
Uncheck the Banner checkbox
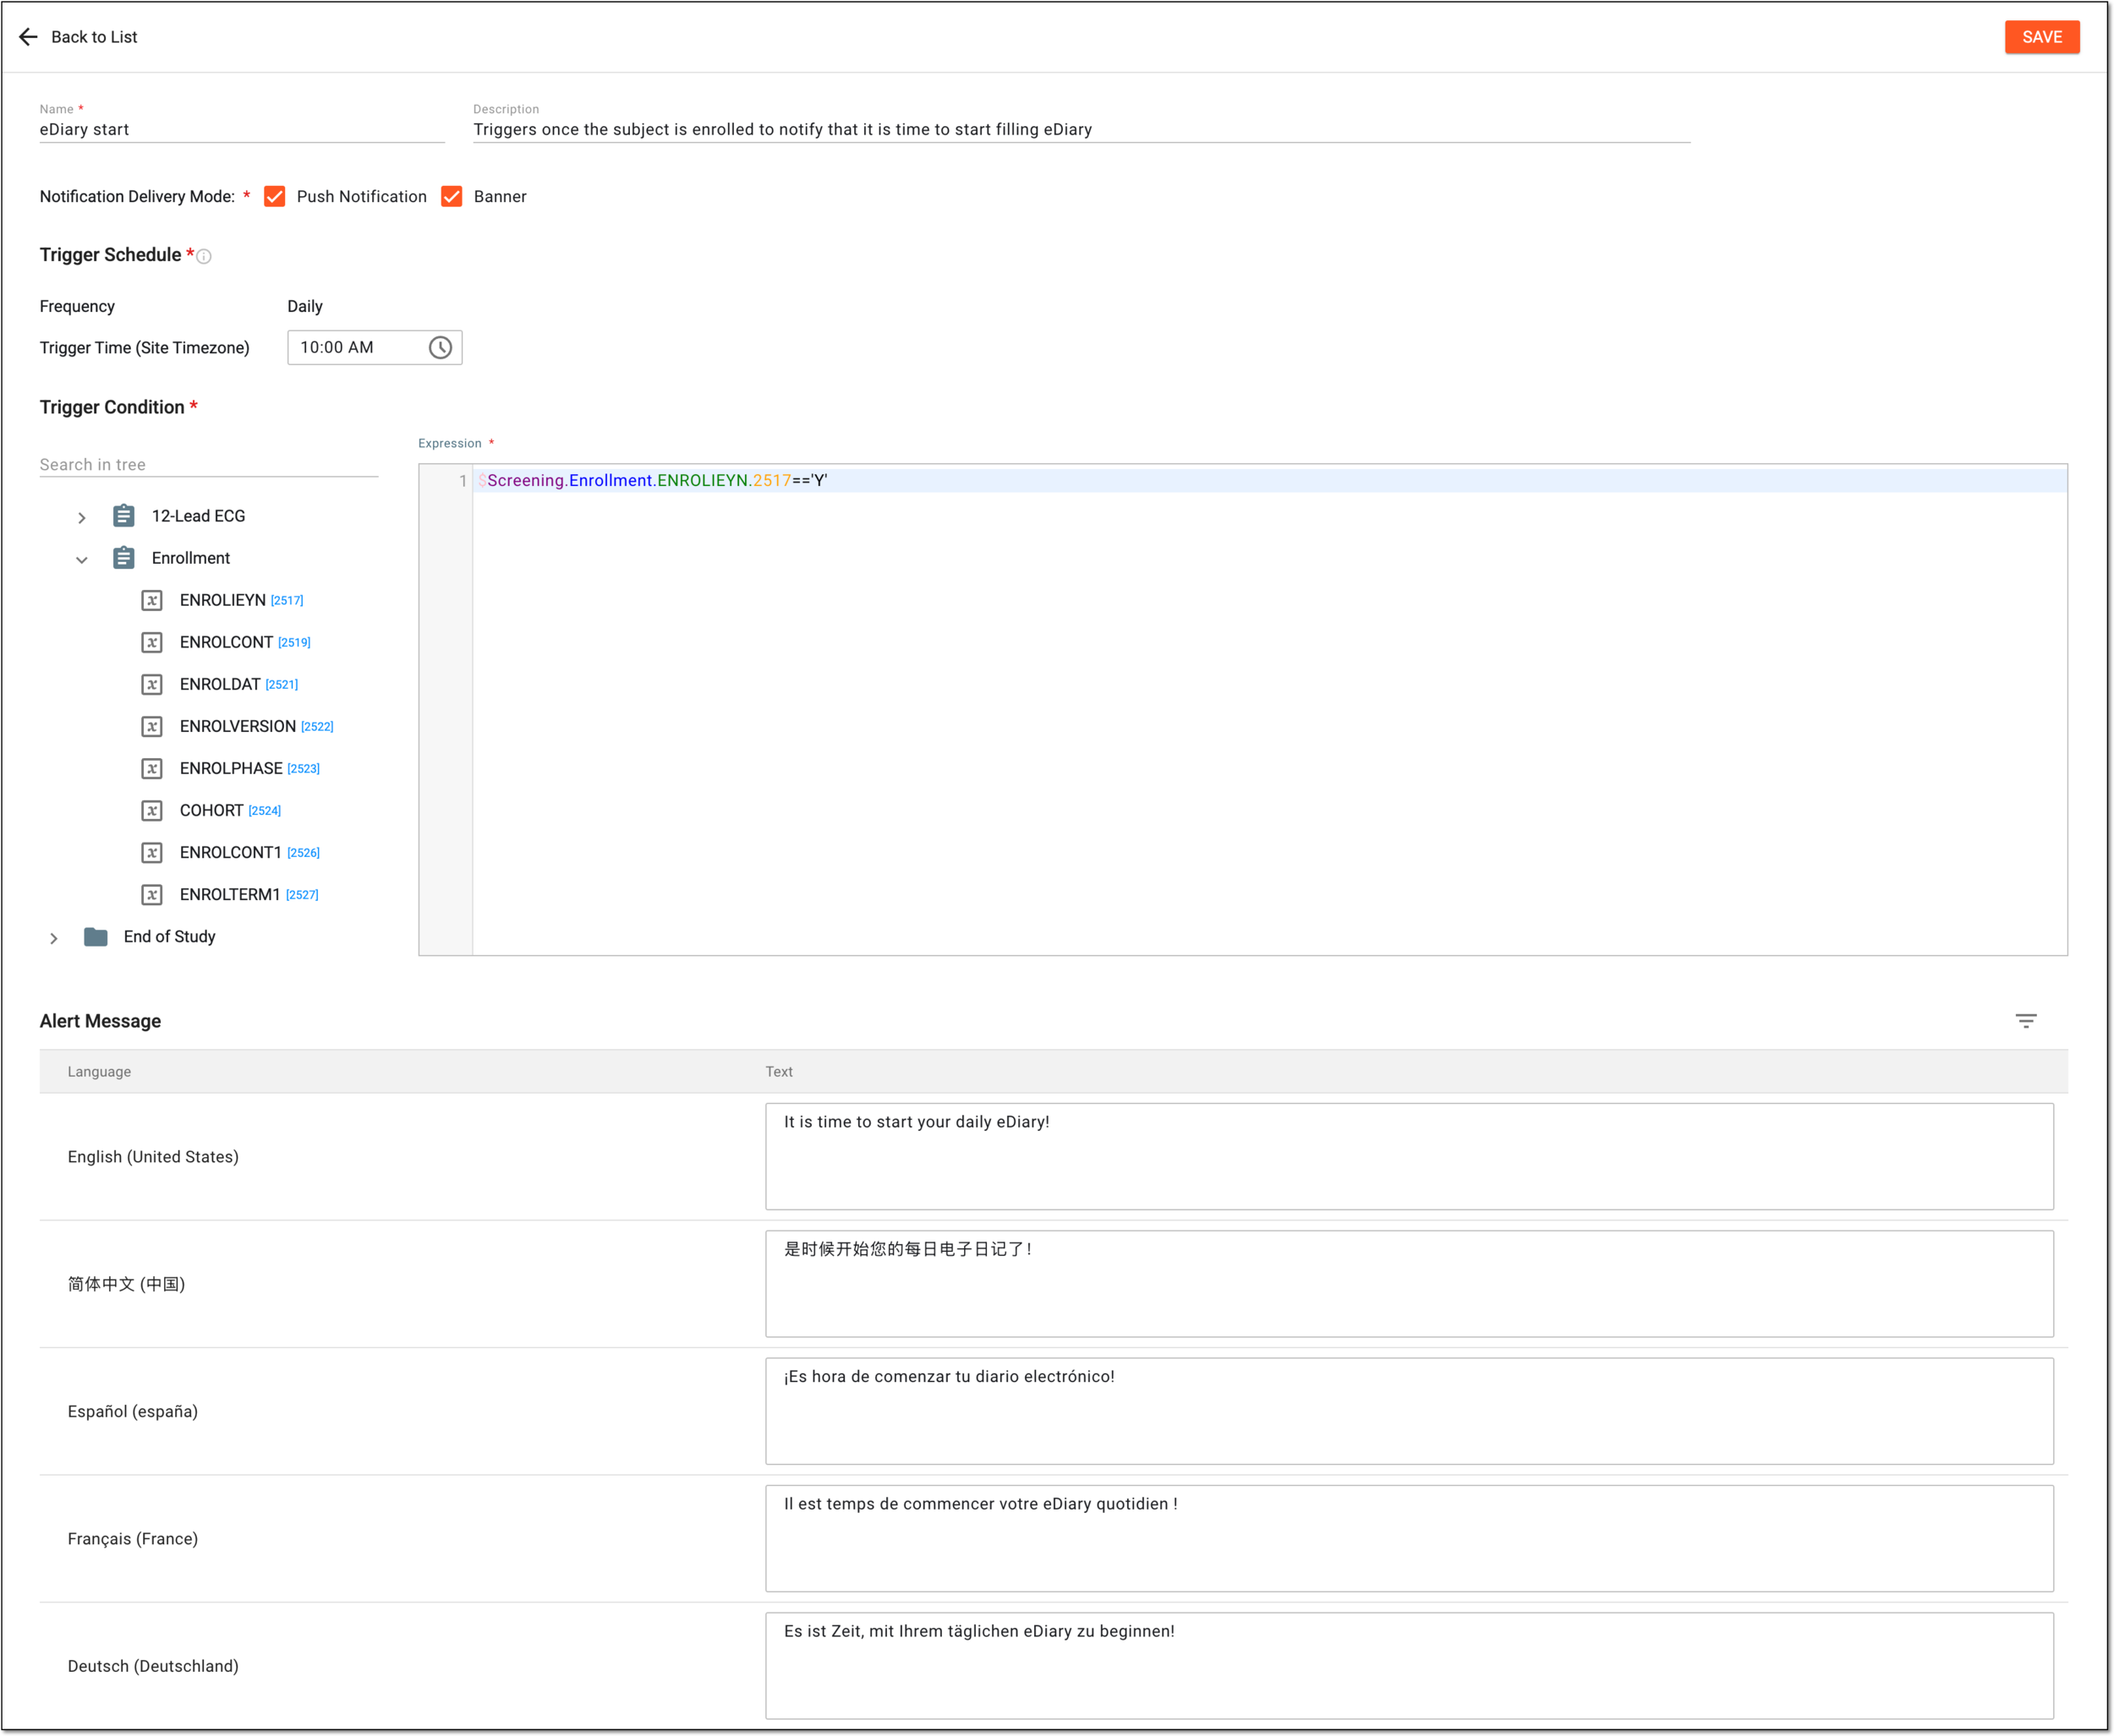click(x=452, y=197)
